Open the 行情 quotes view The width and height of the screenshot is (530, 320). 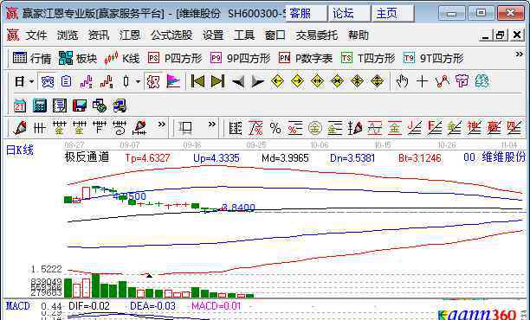(x=32, y=59)
